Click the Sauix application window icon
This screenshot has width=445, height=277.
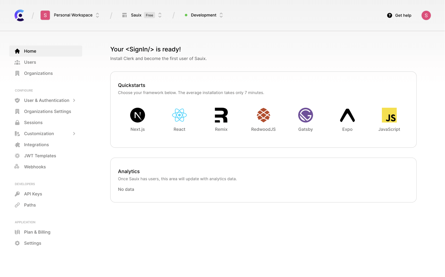click(x=125, y=15)
